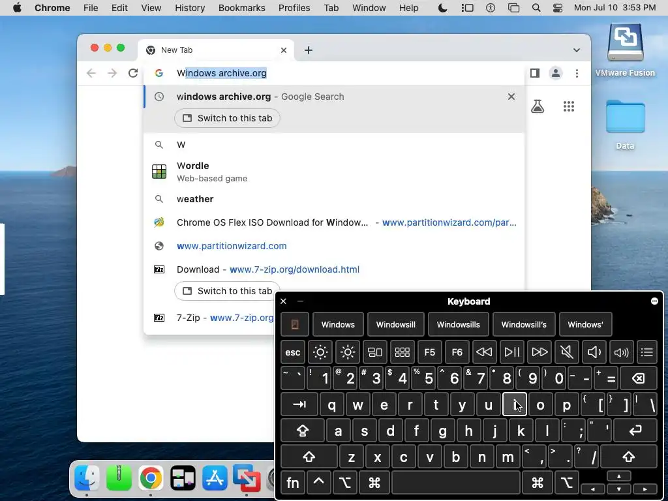Tap the mute key on Keyboard
668x501 pixels.
point(567,352)
